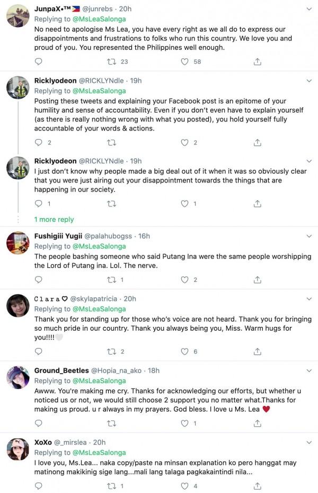Like Ground_Beetles' tweet
This screenshot has height=493, width=318.
point(184,423)
